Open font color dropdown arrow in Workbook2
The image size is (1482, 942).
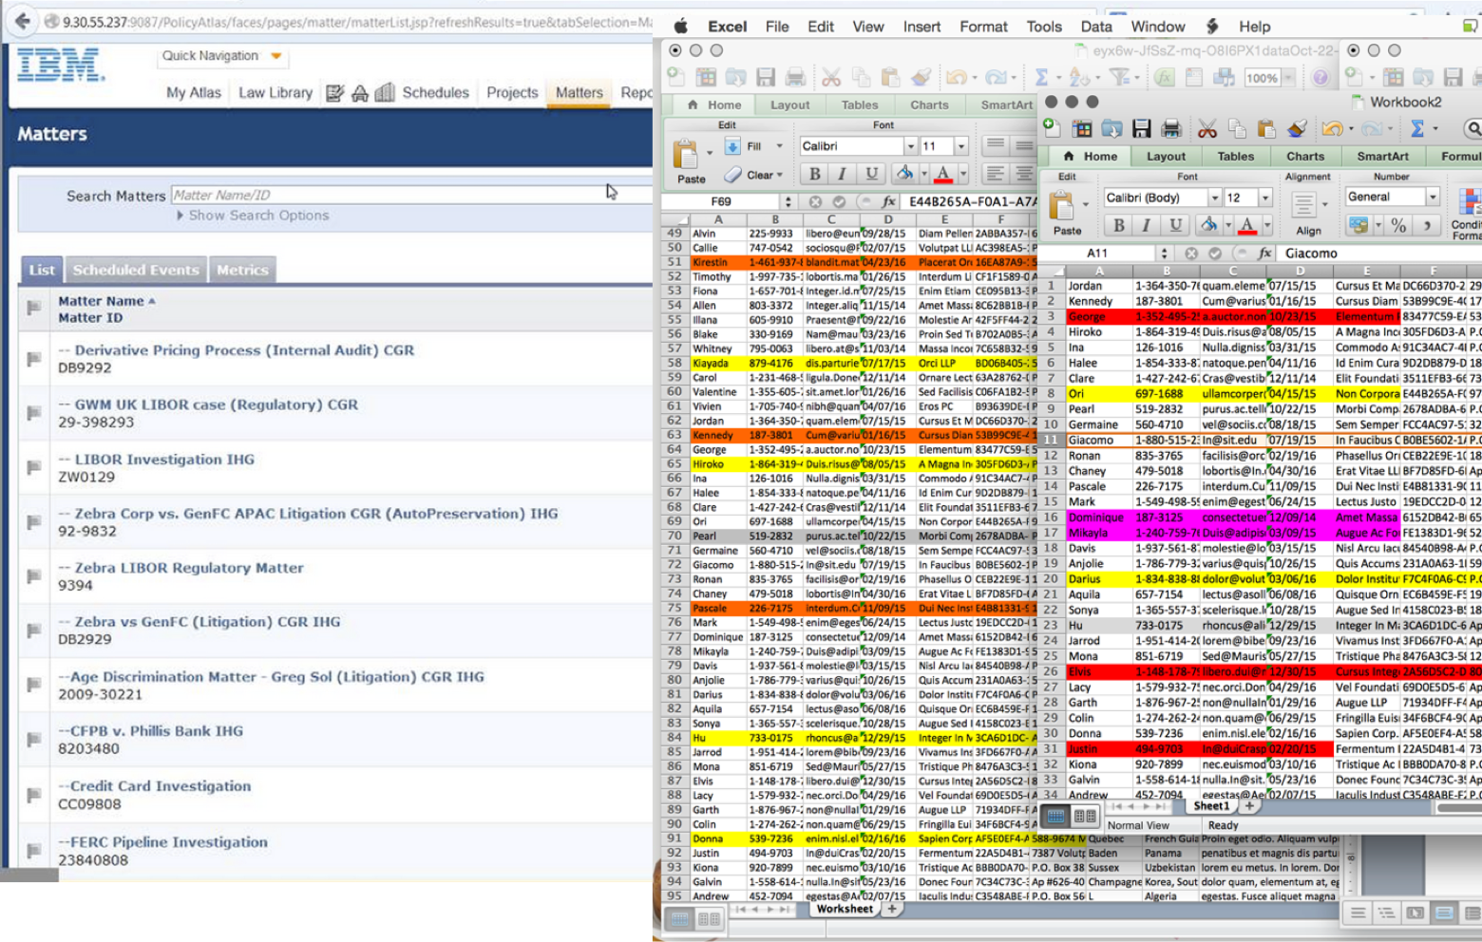click(x=1269, y=226)
